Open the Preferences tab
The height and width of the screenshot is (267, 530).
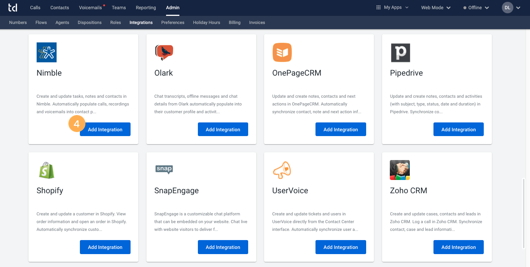point(173,22)
